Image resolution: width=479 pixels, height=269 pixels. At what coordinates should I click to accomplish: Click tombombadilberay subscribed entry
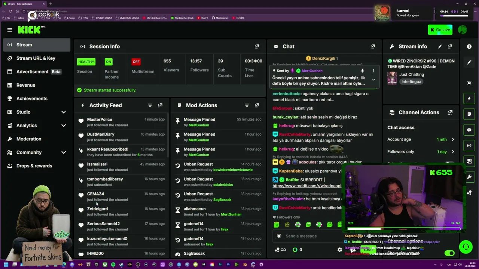click(121, 182)
